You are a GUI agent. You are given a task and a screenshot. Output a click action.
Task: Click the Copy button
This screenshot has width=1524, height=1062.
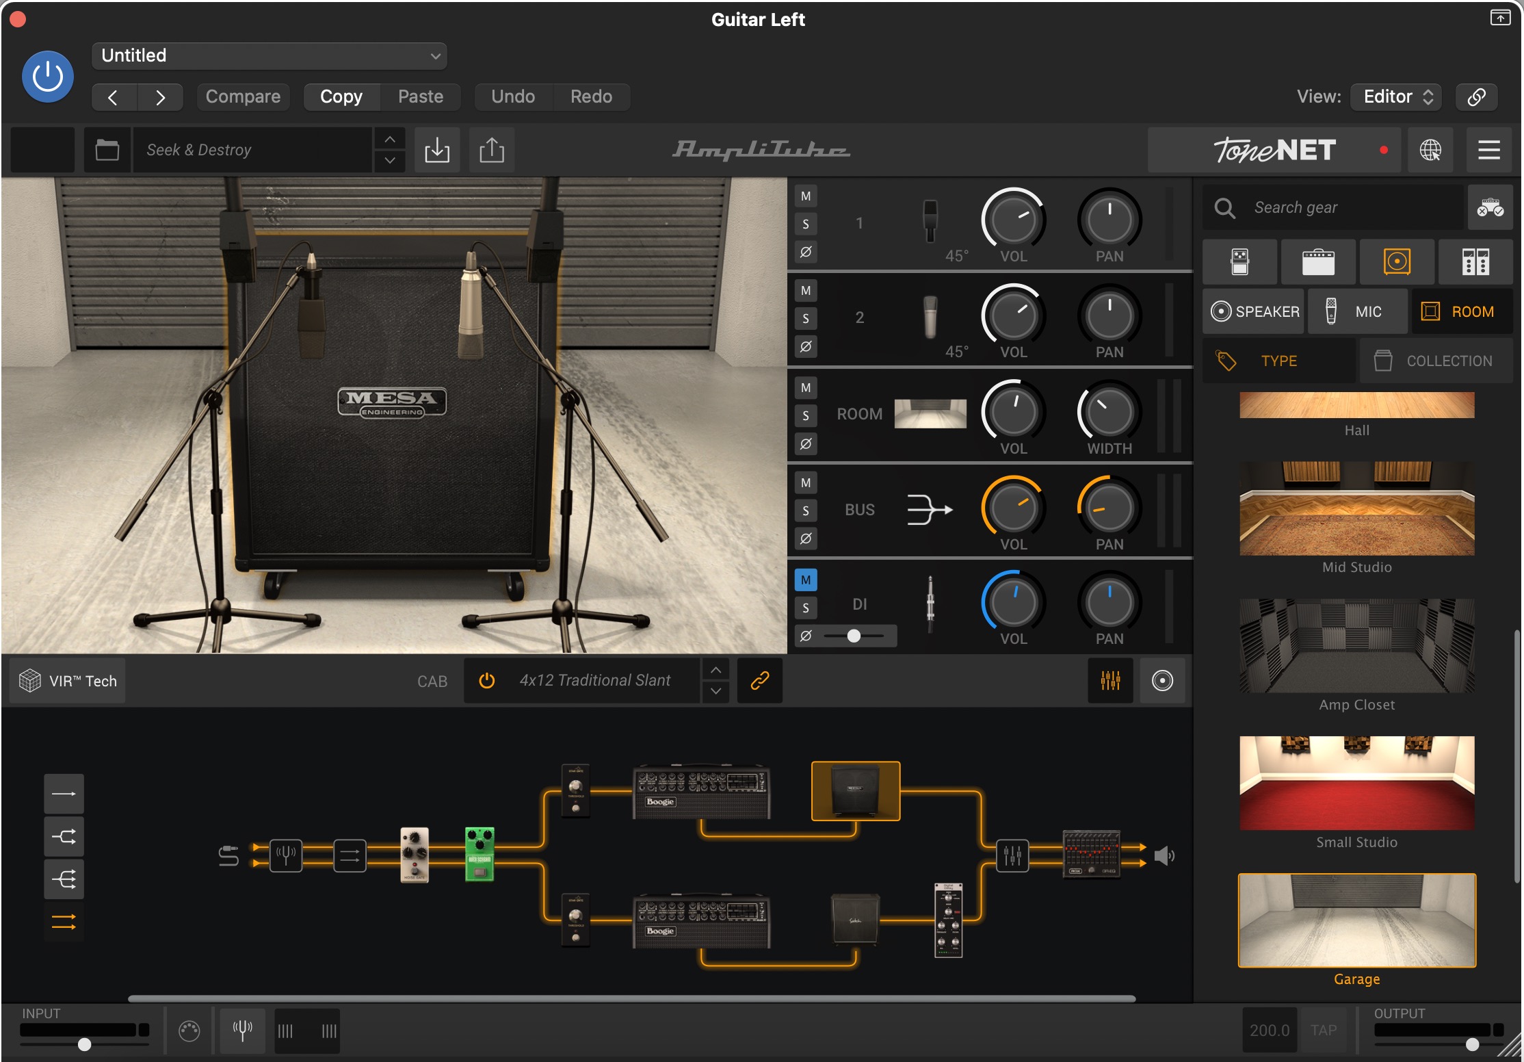coord(341,96)
